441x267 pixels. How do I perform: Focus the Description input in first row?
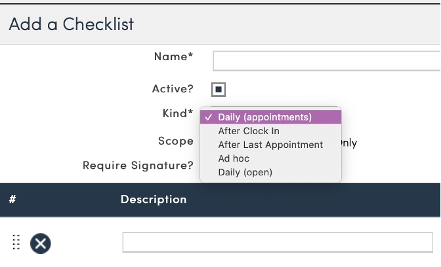click(277, 242)
